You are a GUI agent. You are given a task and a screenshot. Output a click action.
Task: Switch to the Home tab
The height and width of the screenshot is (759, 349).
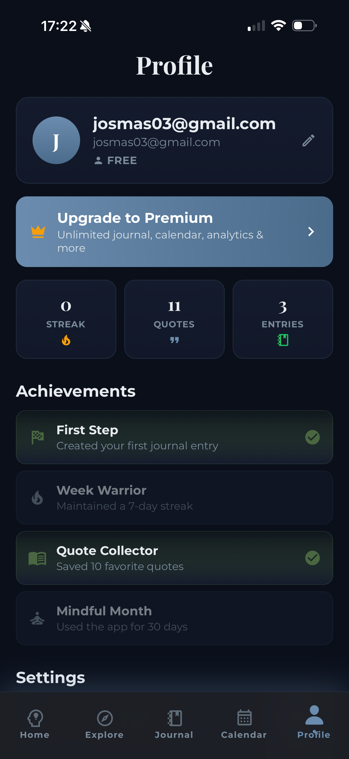pos(35,724)
